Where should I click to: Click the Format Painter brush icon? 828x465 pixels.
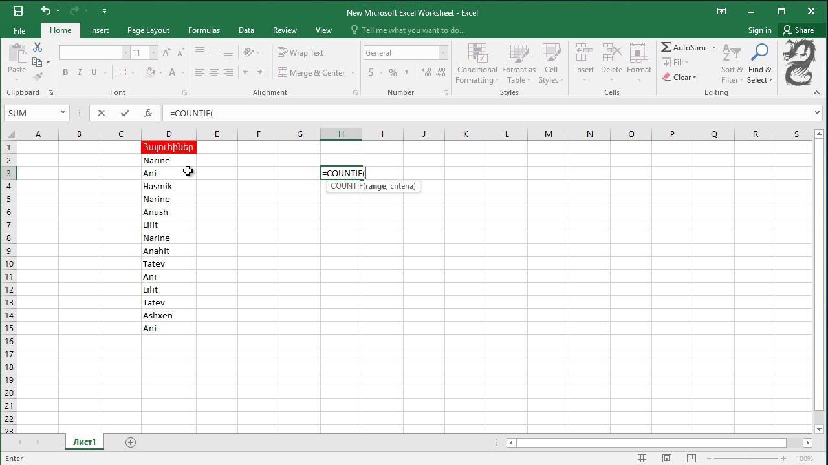38,76
